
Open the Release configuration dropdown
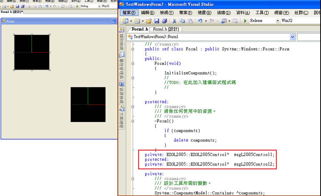tap(278, 21)
